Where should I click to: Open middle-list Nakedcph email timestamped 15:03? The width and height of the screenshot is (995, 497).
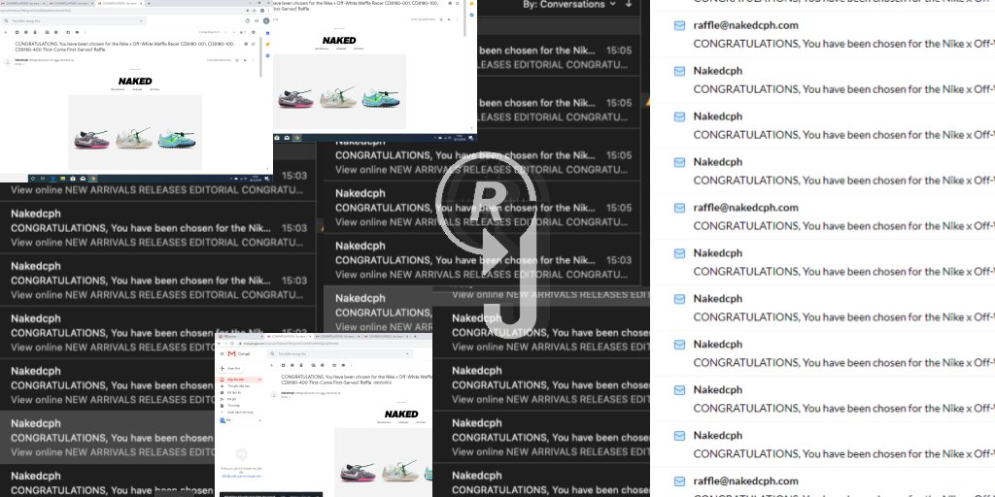(x=482, y=259)
